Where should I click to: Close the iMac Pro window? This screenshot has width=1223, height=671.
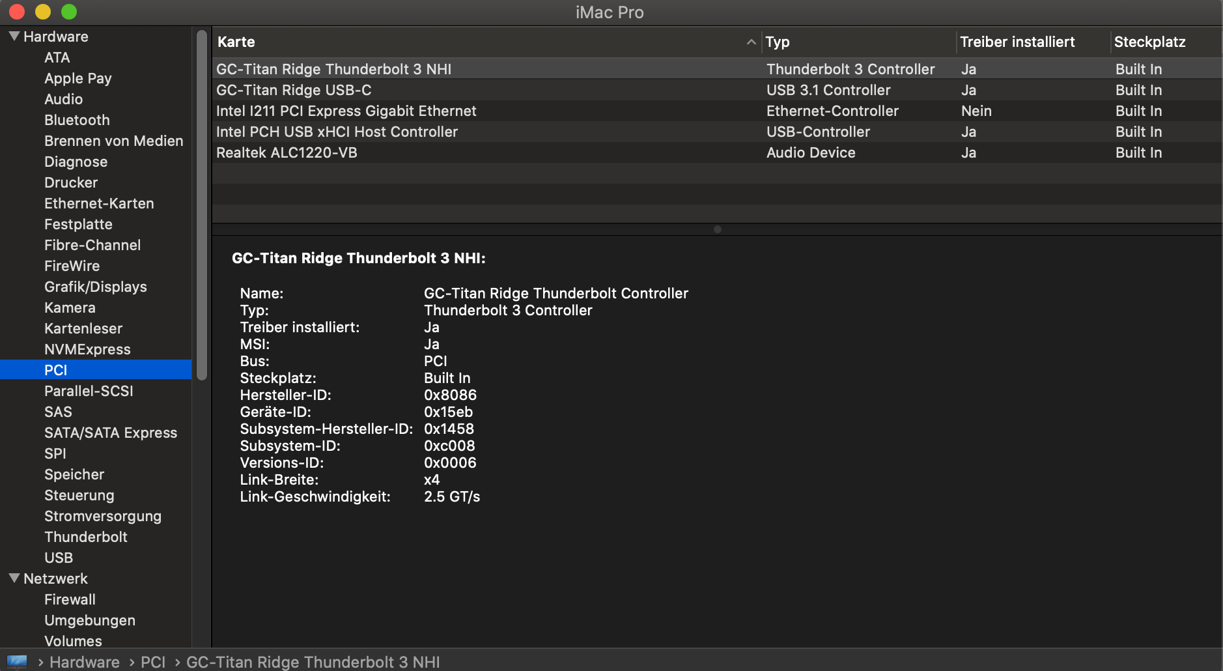(x=17, y=12)
